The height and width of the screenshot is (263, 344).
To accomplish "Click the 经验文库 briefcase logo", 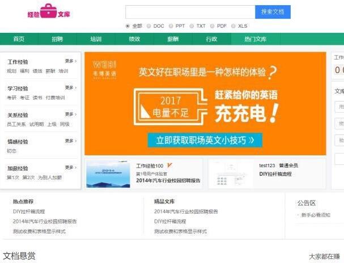I will tap(48, 12).
